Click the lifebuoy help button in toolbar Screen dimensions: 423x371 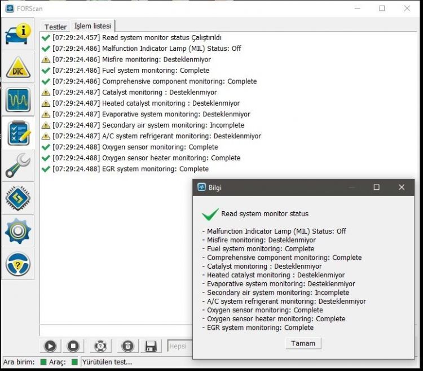click(100, 346)
